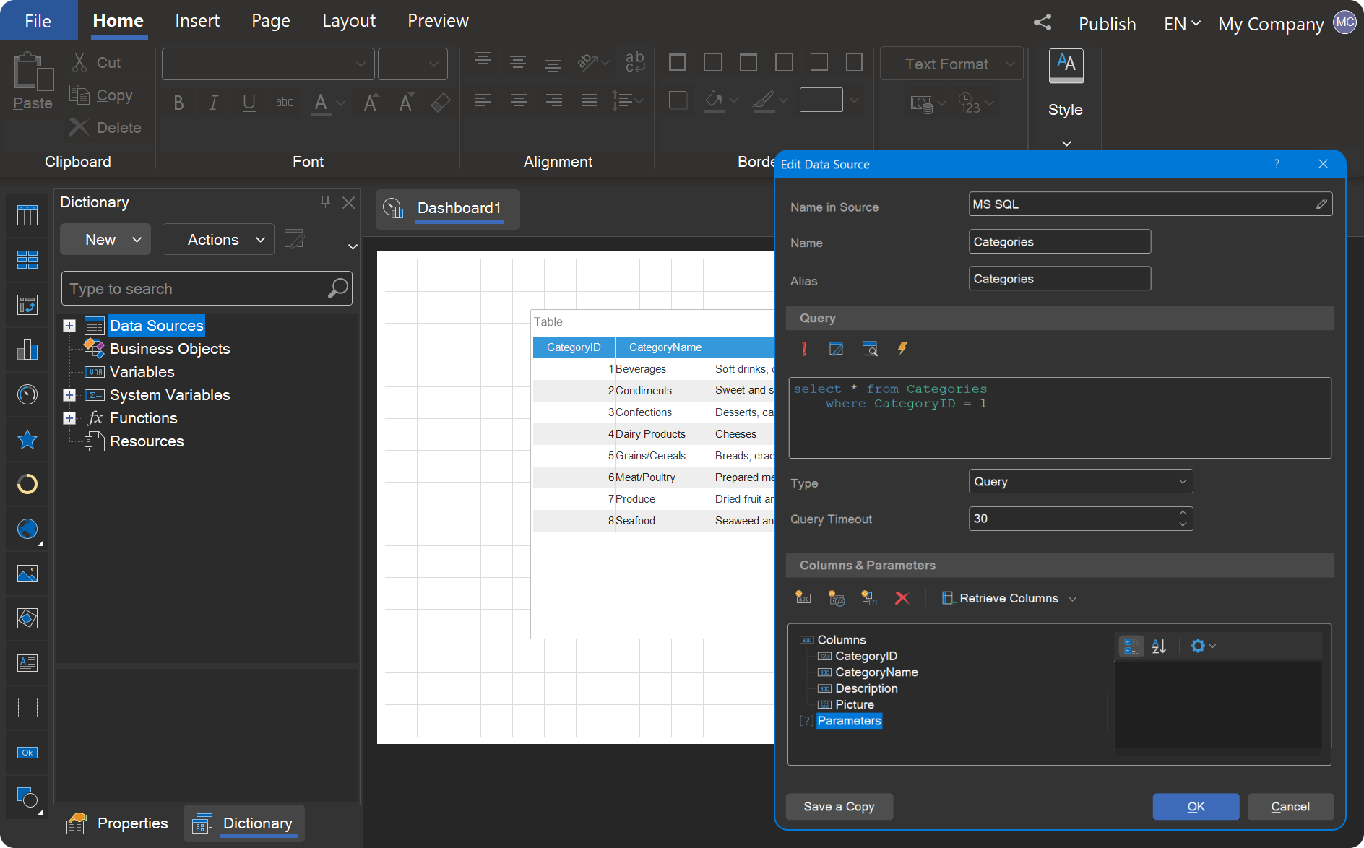Expand the Data Sources tree node

coord(69,326)
